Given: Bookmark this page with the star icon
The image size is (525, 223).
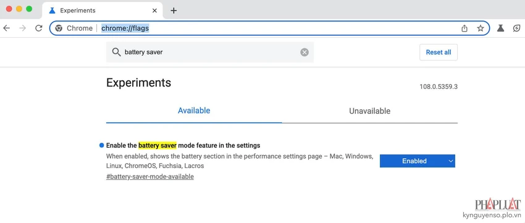Looking at the screenshot, I should [481, 28].
